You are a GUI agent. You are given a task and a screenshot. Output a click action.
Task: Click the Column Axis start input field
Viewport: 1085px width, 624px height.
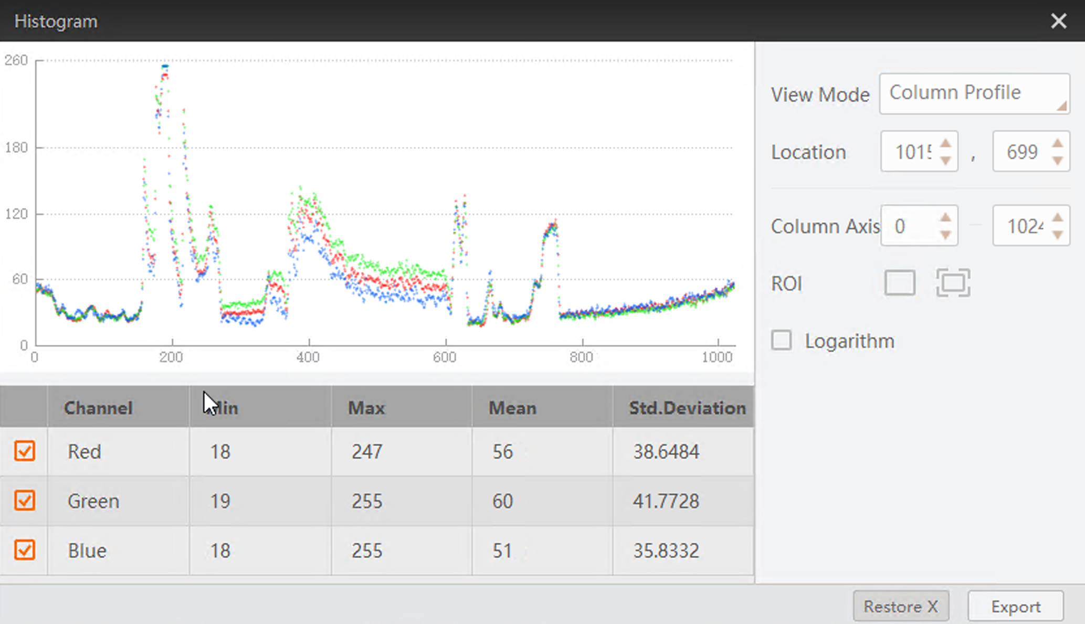(908, 226)
